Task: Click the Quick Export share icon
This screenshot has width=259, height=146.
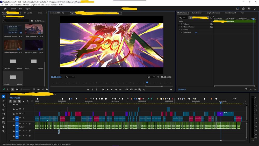Action: click(x=243, y=9)
